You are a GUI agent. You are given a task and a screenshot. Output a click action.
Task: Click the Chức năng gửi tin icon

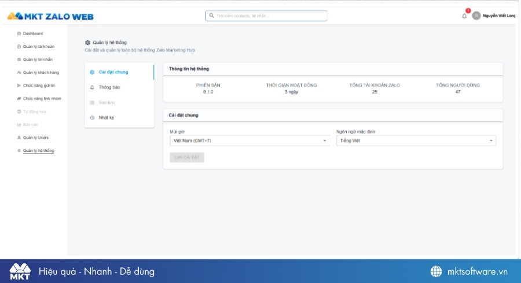tap(19, 85)
